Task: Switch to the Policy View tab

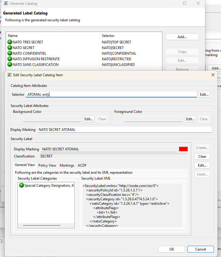Action: 47,165
